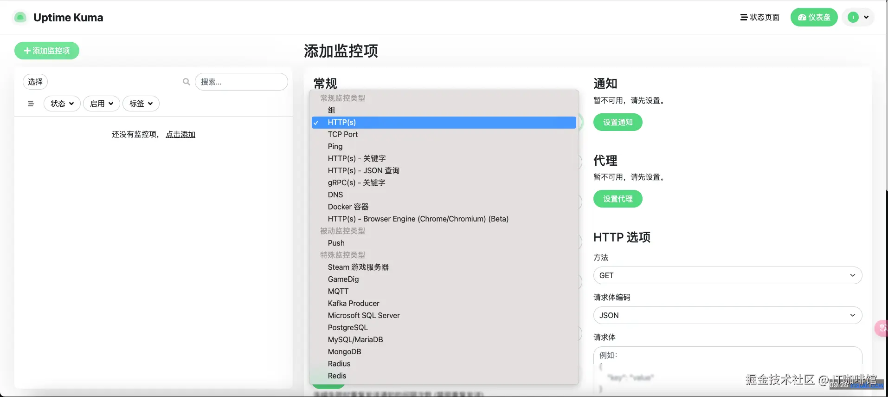Image resolution: width=888 pixels, height=397 pixels.
Task: Select MQTT monitor type
Action: 444,291
